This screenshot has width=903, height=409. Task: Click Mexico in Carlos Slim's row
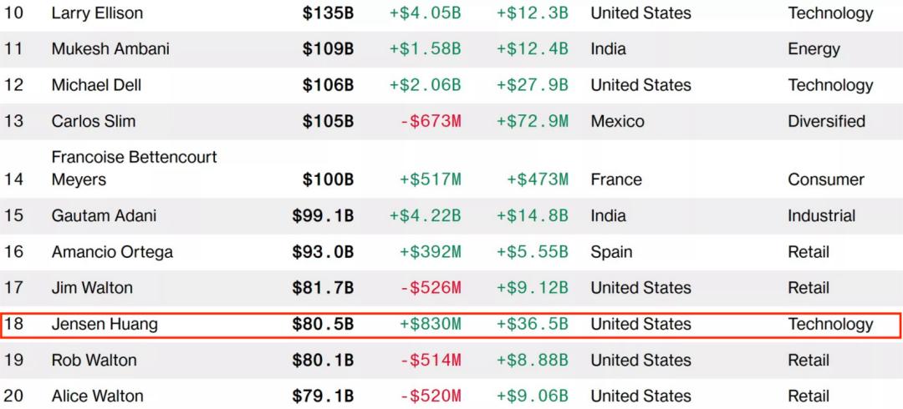coord(617,121)
